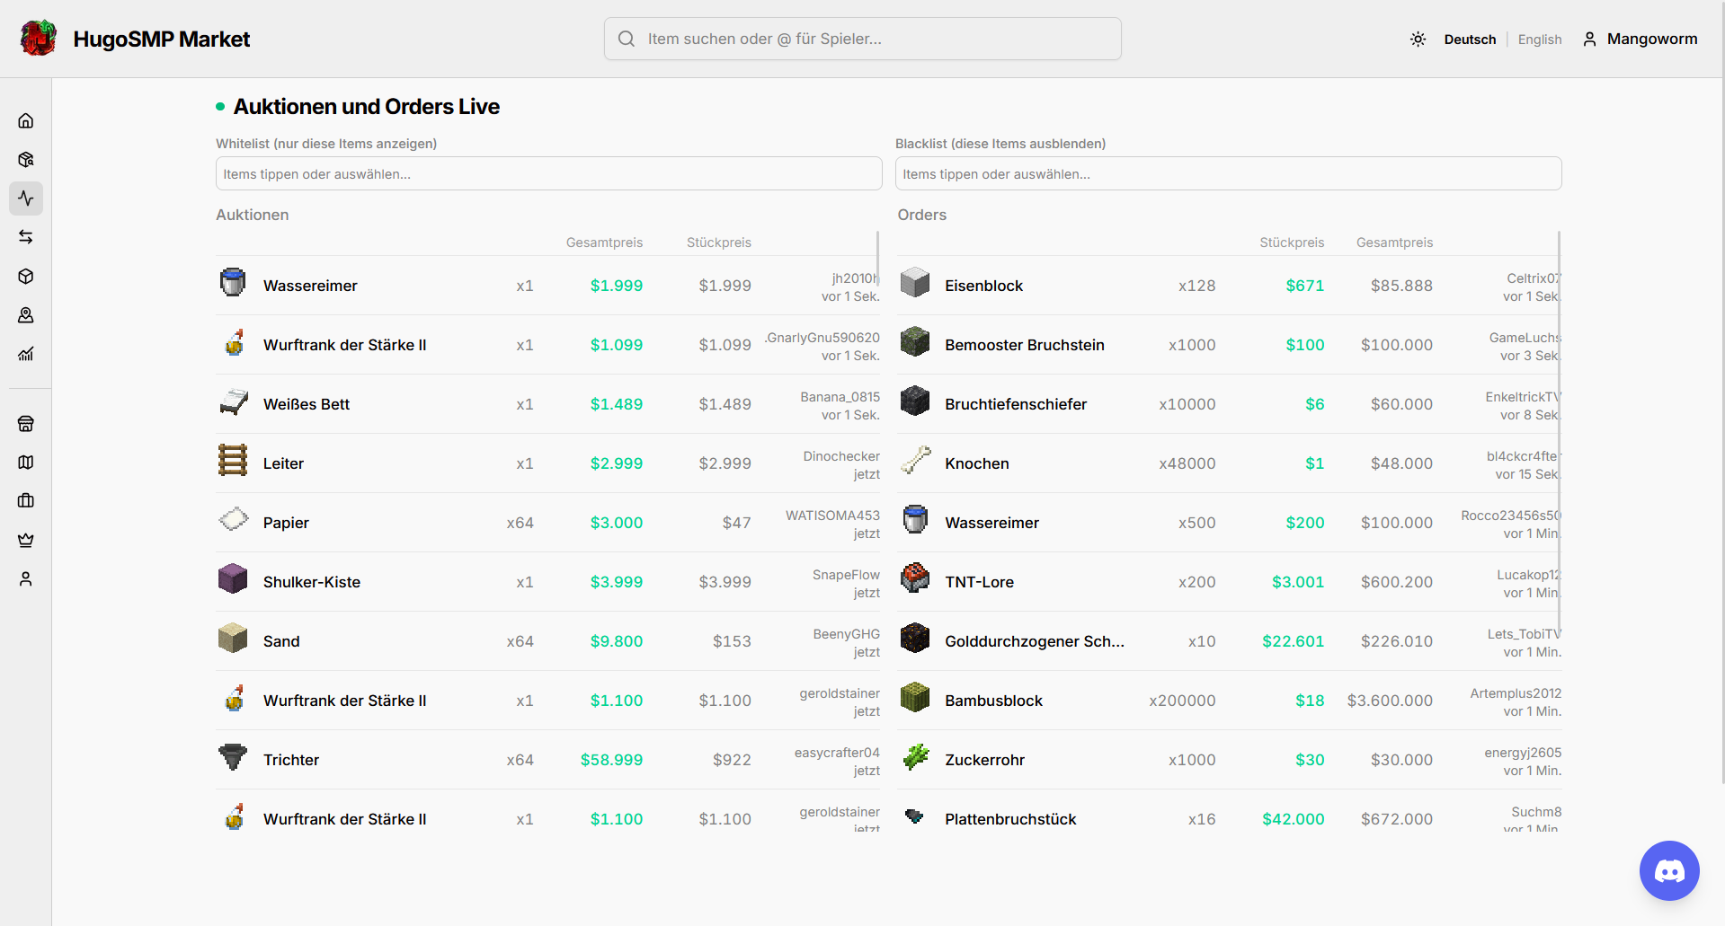Click the Auktionen und Orders Live heading

367,107
